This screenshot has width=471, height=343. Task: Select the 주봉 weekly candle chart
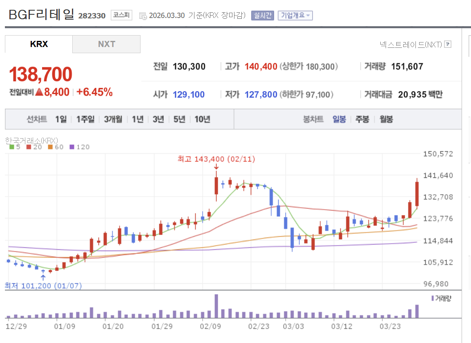[362, 119]
